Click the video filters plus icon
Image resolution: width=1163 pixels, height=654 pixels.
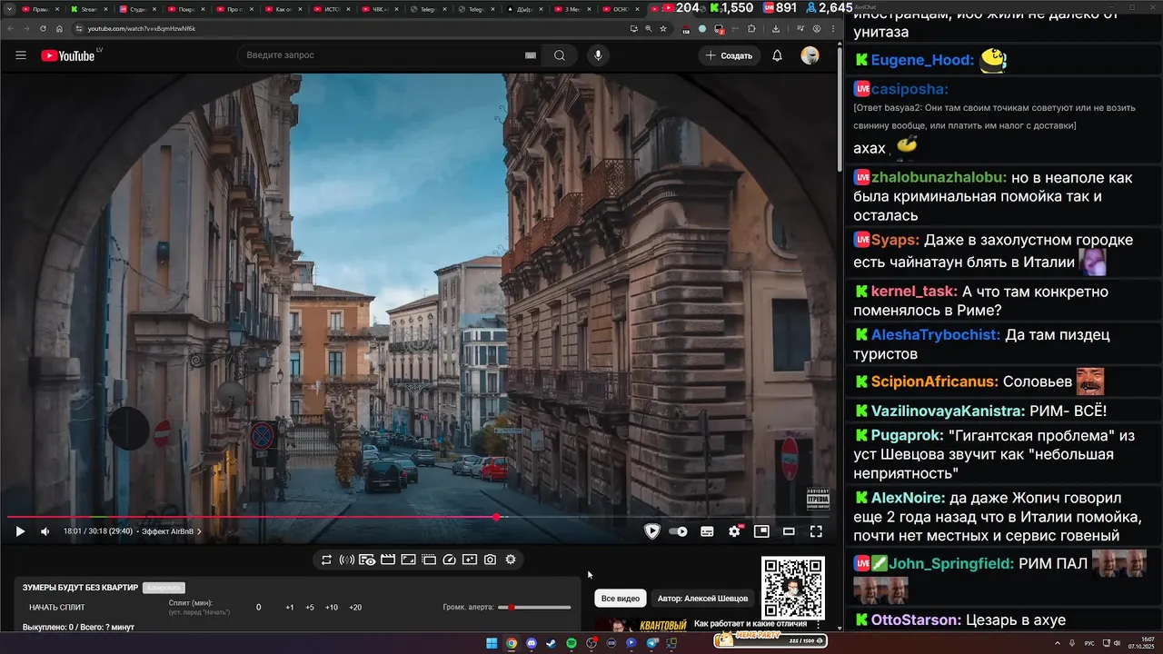[470, 560]
